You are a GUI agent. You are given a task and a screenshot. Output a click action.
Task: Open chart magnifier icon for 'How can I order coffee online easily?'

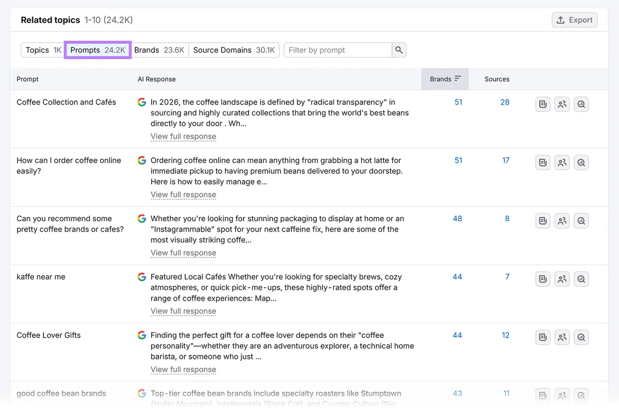point(581,162)
